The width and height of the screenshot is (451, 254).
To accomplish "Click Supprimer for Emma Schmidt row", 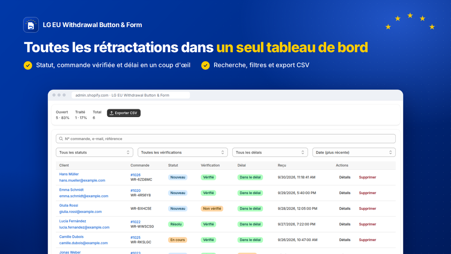I will tap(368, 193).
